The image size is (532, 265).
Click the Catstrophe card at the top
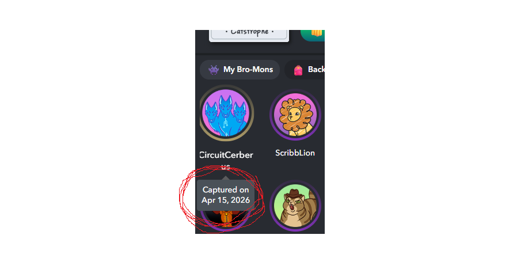pyautogui.click(x=249, y=36)
